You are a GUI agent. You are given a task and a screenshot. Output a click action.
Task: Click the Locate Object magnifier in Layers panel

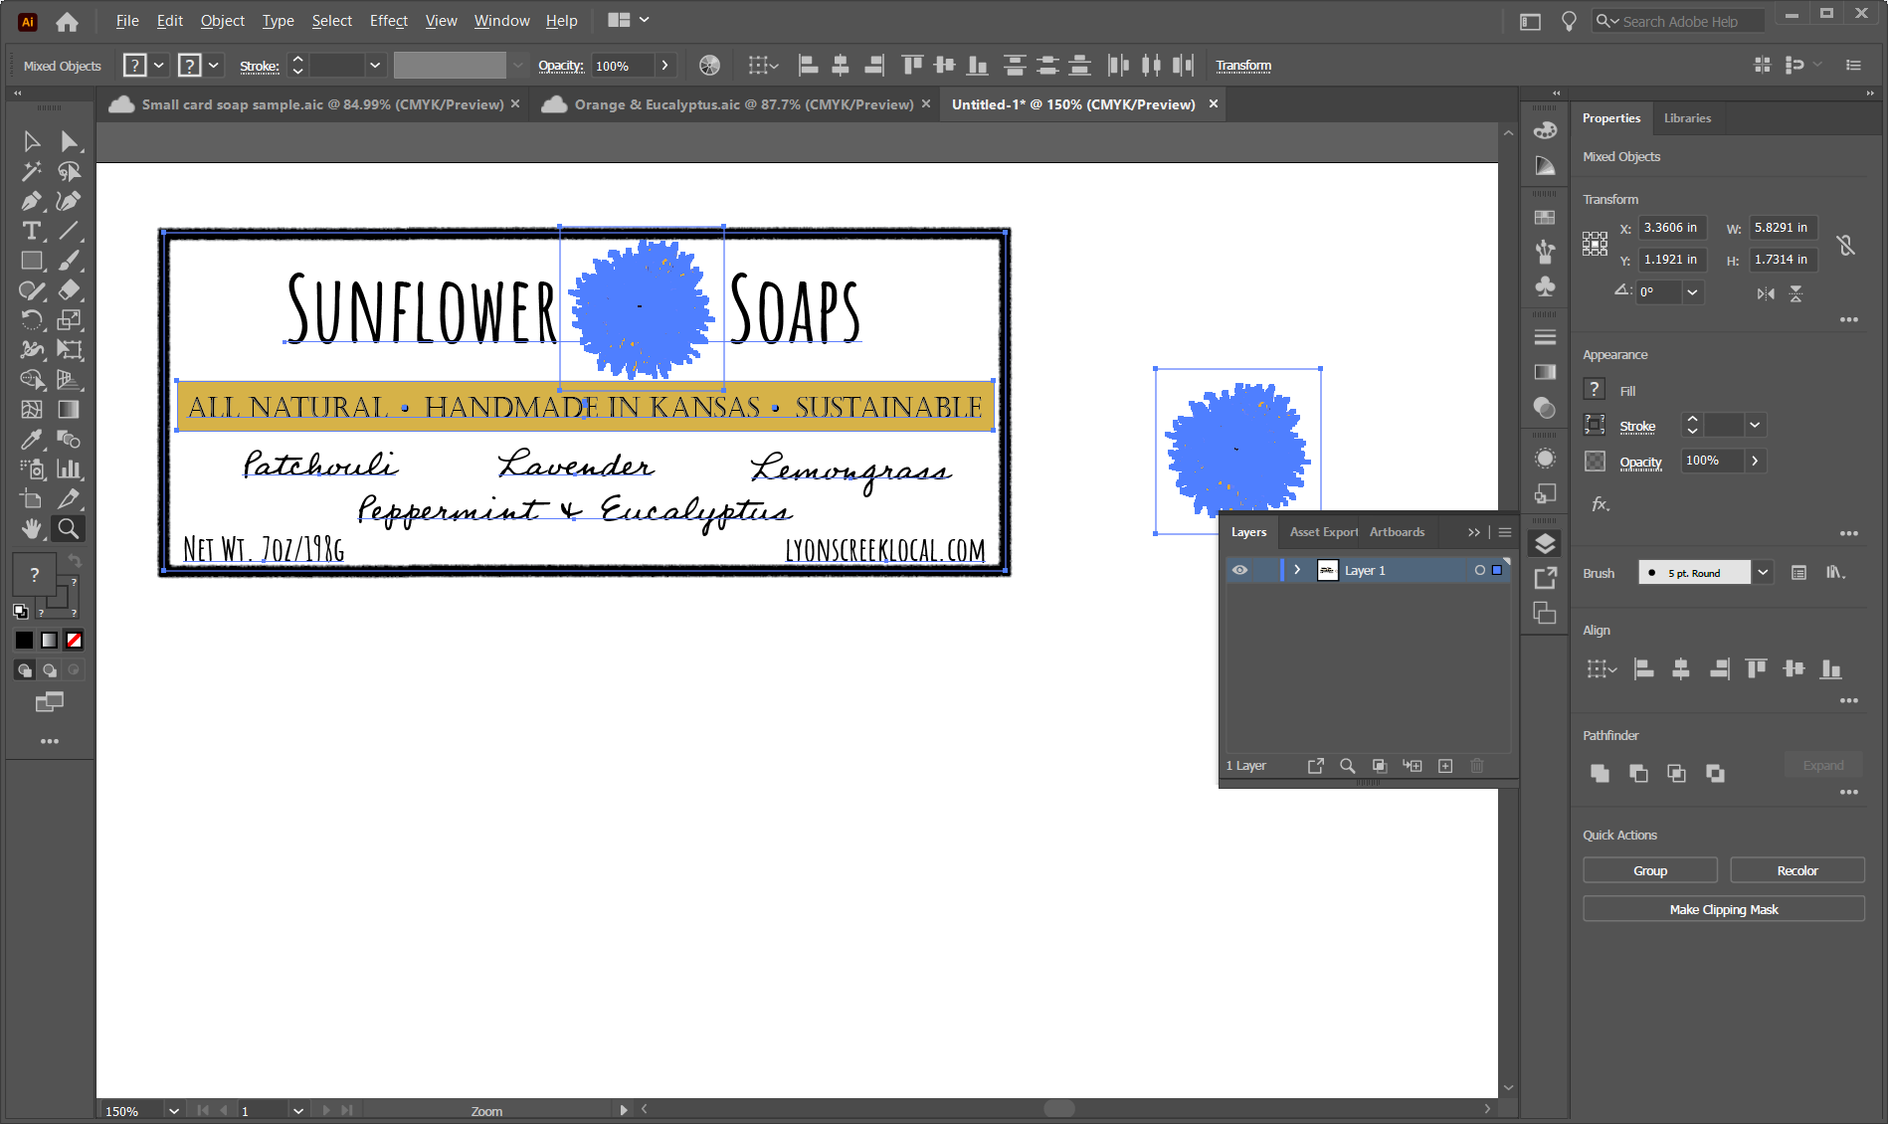point(1347,766)
